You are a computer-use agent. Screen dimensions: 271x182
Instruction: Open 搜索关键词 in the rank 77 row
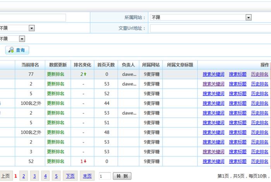[213, 74]
